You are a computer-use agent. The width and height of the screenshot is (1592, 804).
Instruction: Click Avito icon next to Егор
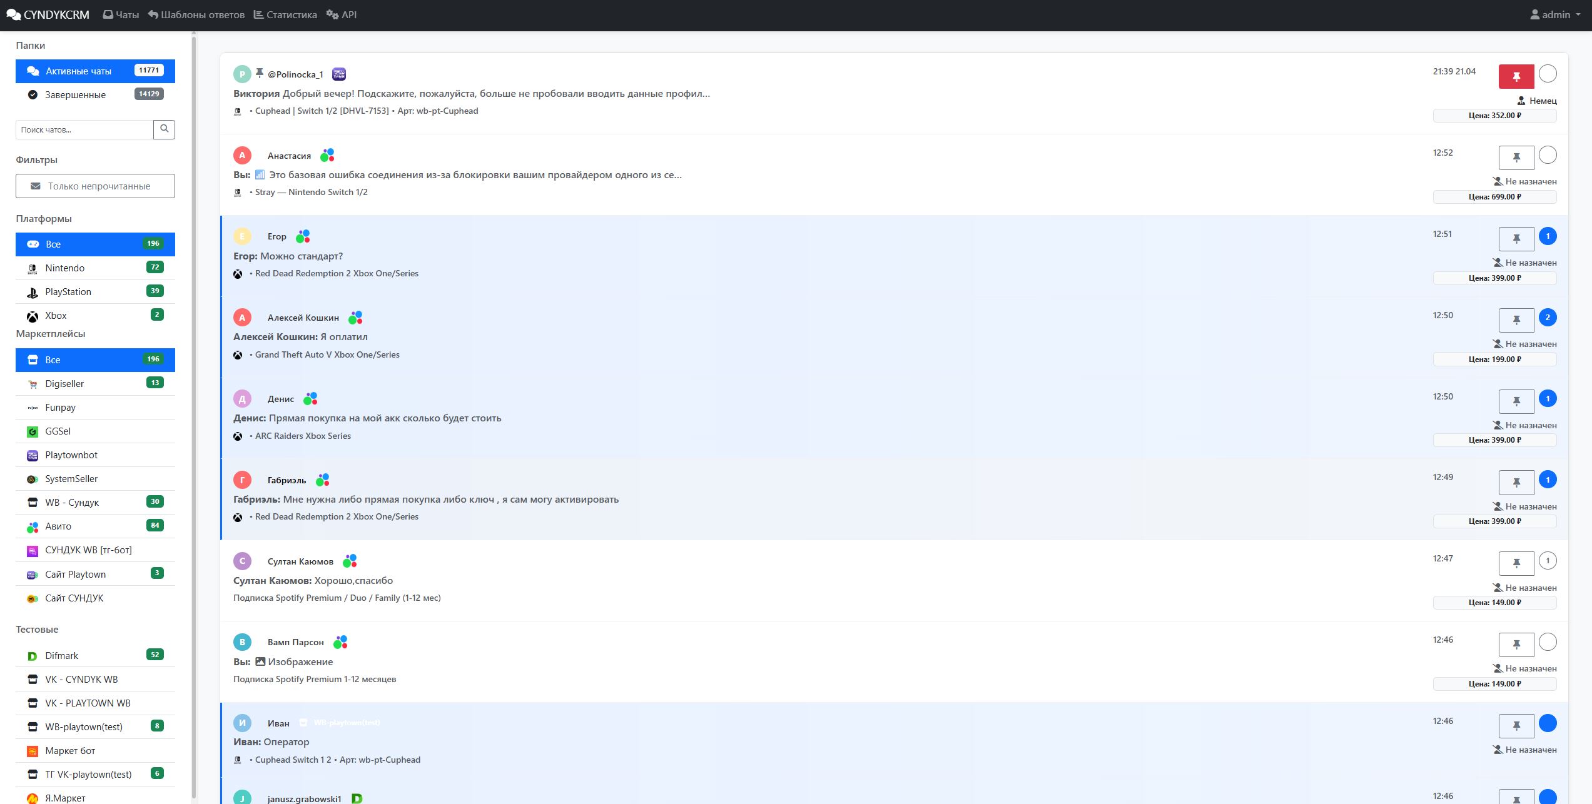[303, 236]
